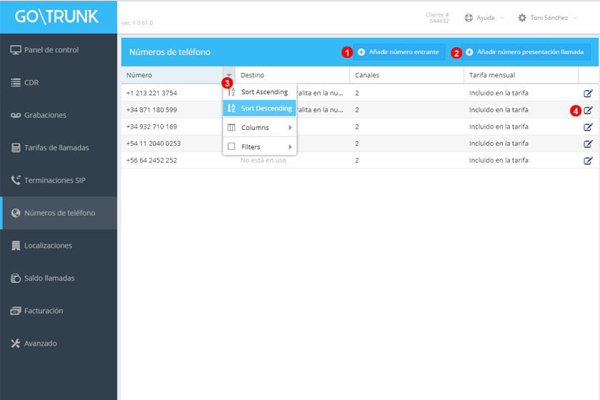Edit the number +34 871 180 599

click(588, 110)
